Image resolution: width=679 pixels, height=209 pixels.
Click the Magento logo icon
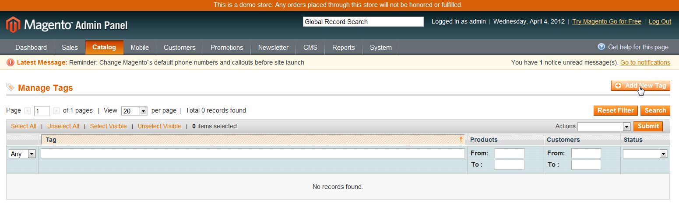(13, 25)
